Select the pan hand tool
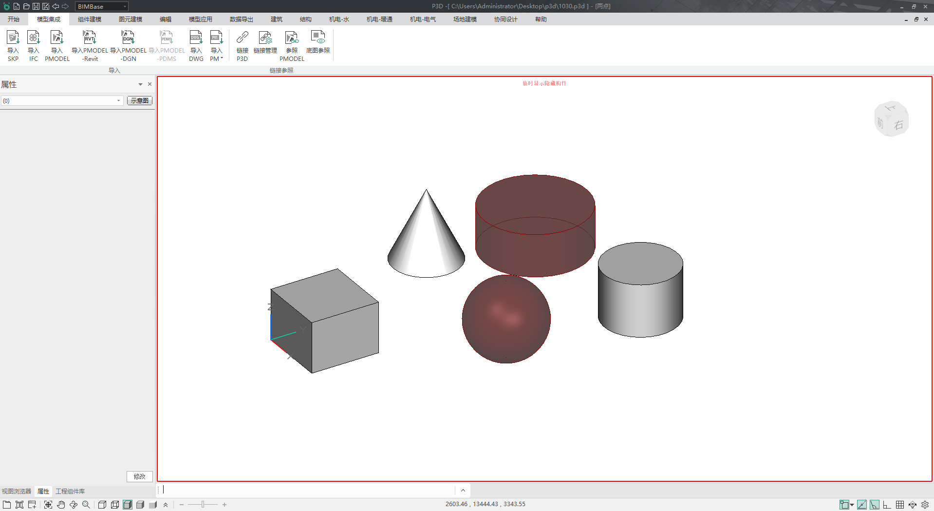The image size is (934, 511). (x=61, y=505)
